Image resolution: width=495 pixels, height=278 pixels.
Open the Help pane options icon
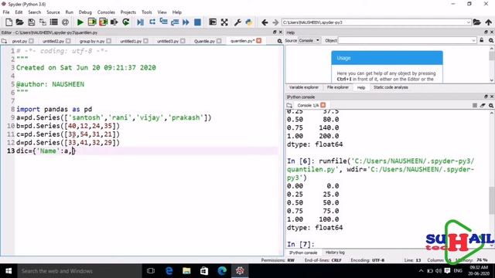click(x=491, y=40)
